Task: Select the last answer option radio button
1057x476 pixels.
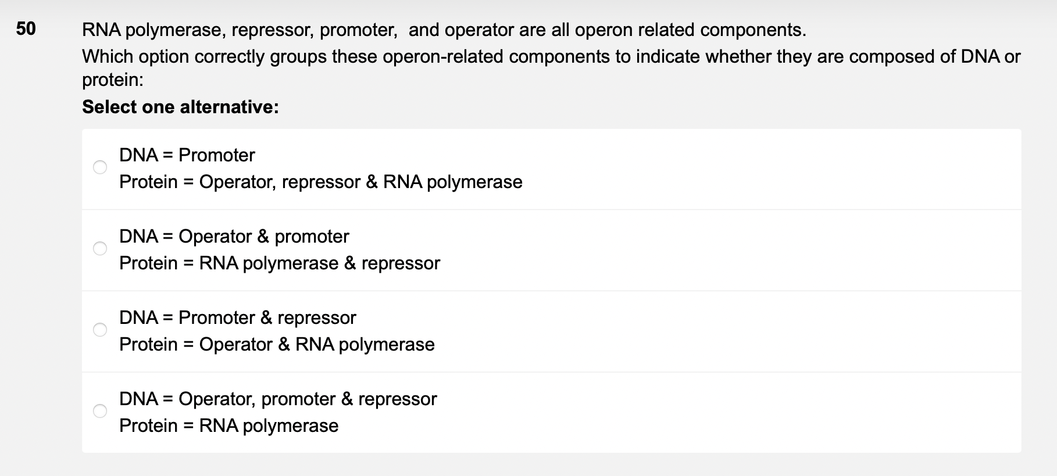Action: (x=100, y=412)
